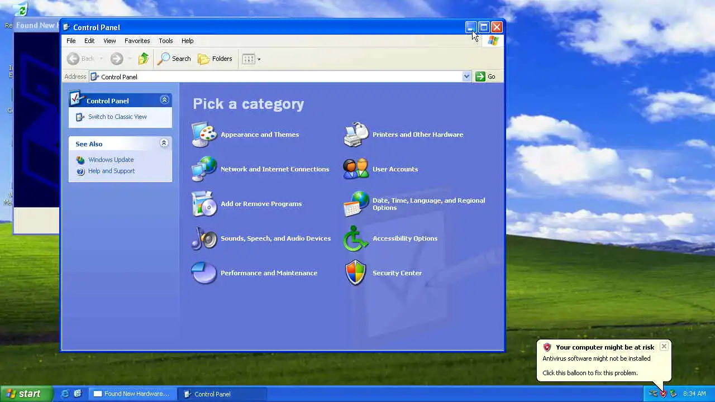Open the Edit menu

(x=89, y=41)
